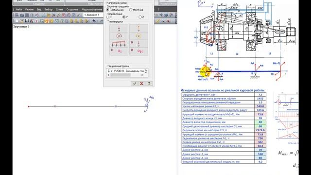Click the left scroll arrow of current load list
311x175 pixels.
tap(108, 75)
